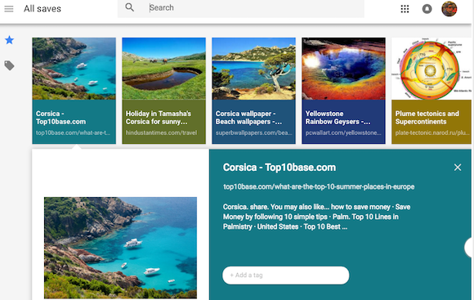Click the top10base.com/what-are-t... card URL
Image resolution: width=474 pixels, height=300 pixels.
tap(73, 132)
